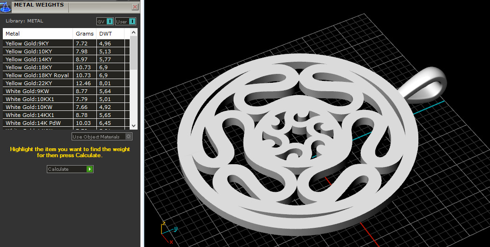Select the Yellow Gold:22KY row

[x=66, y=83]
